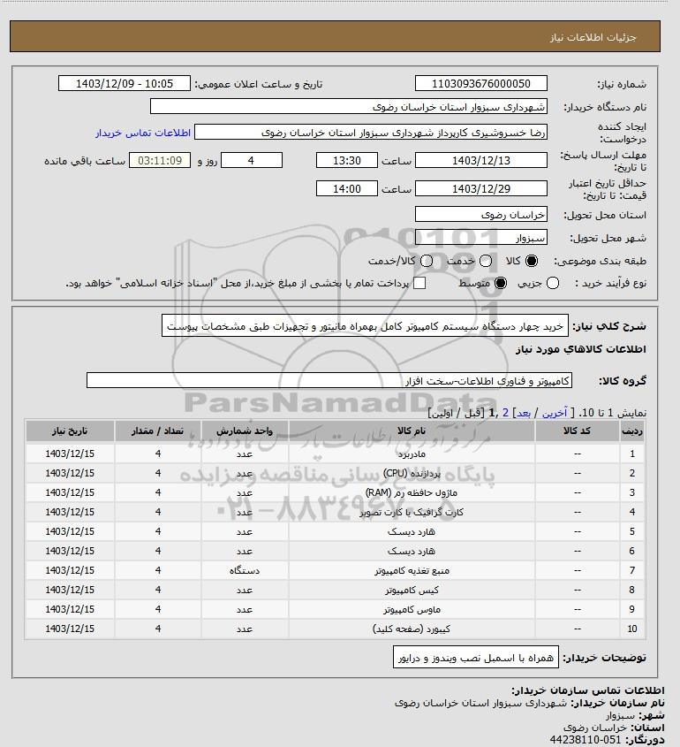Viewport: 680px width, 747px height.
Task: Select the جزیی purchase type radio
Action: pyautogui.click(x=553, y=283)
